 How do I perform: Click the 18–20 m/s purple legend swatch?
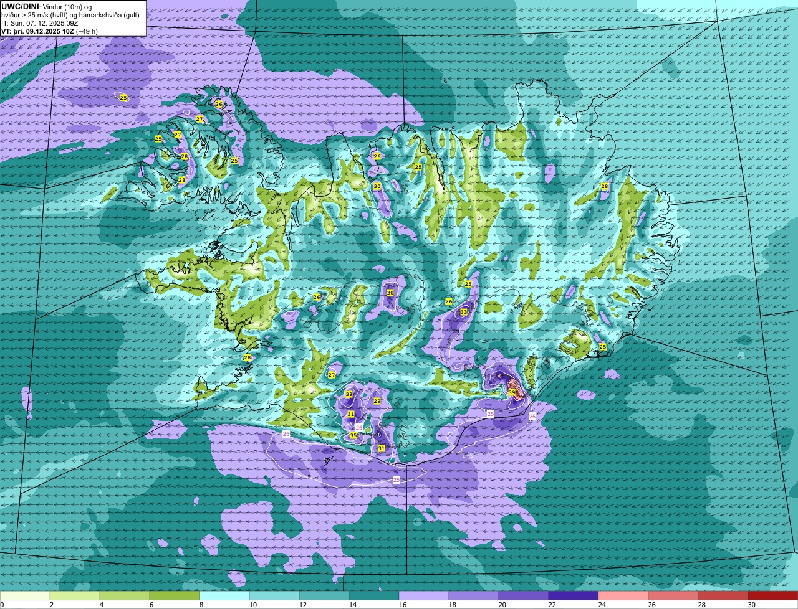coord(474,595)
